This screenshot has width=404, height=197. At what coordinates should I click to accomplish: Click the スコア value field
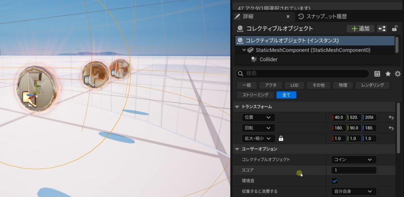[x=353, y=170]
